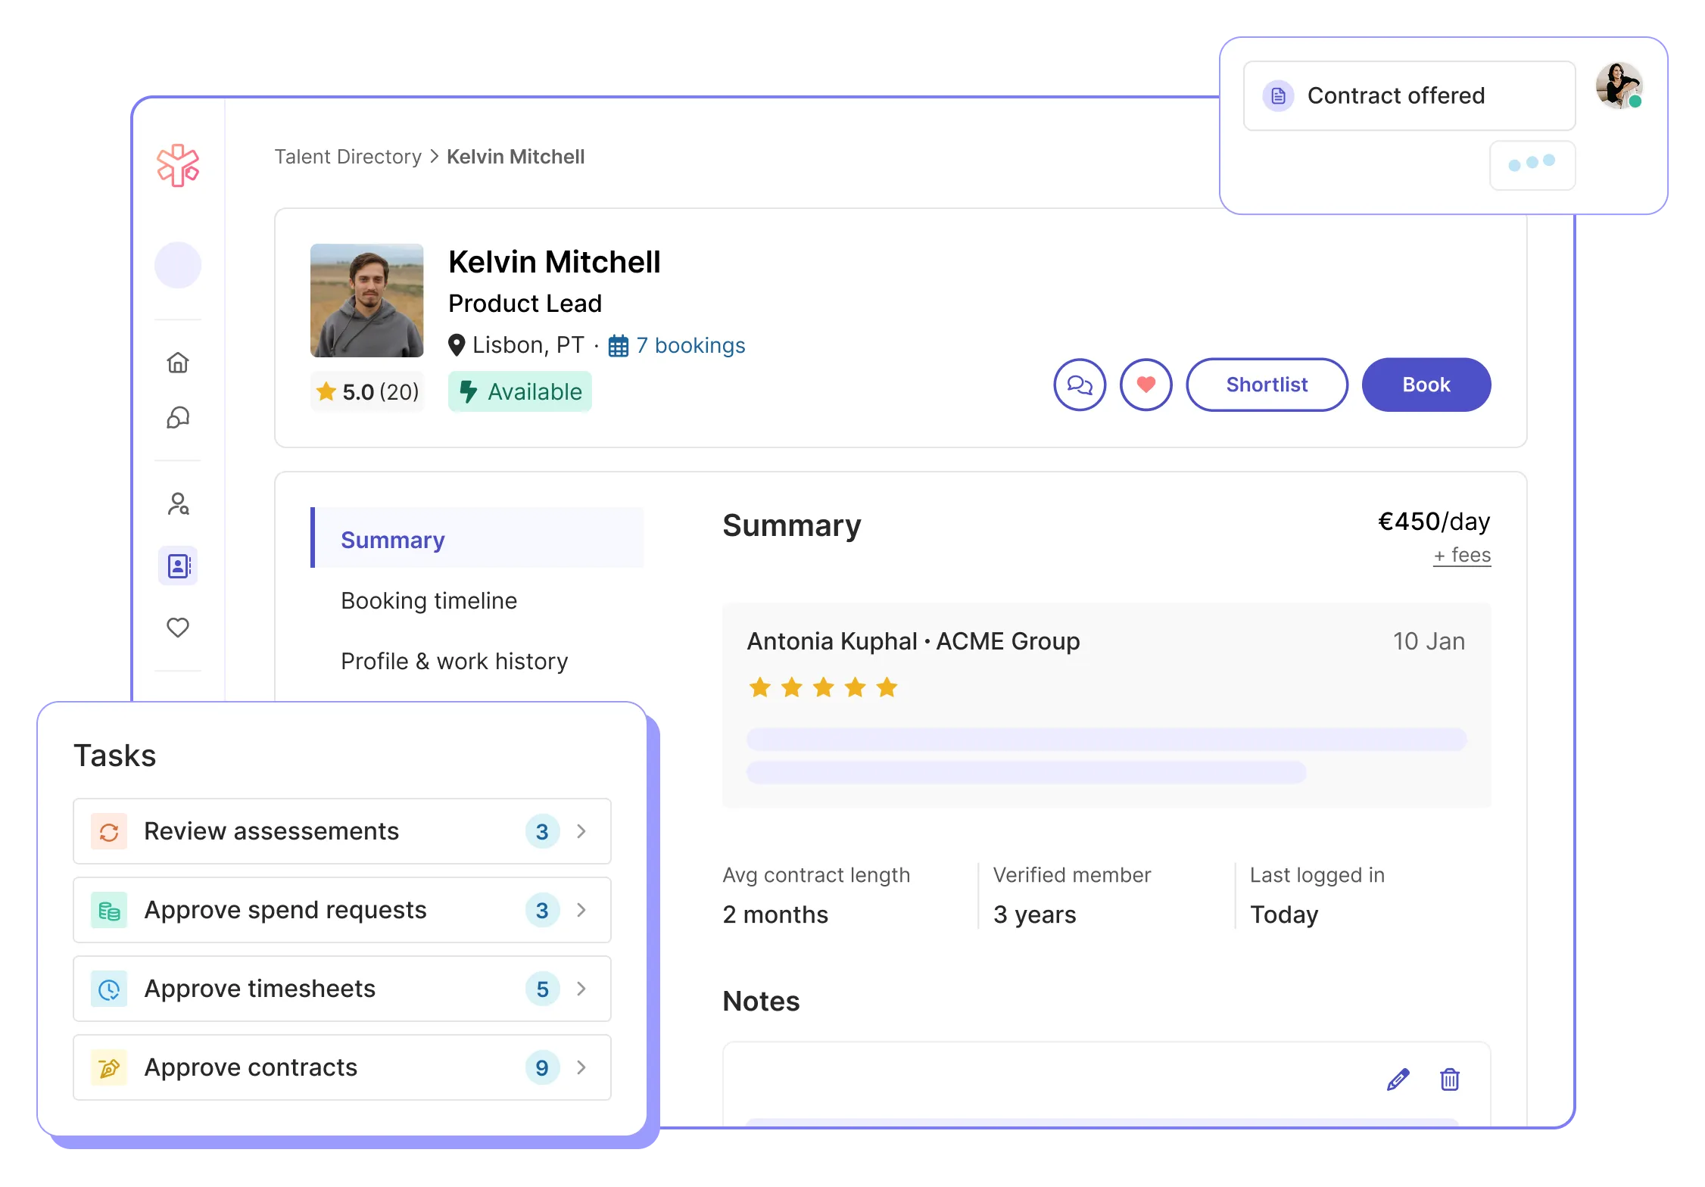Message Kelvin via the chat bubble button
The width and height of the screenshot is (1705, 1187).
point(1080,385)
